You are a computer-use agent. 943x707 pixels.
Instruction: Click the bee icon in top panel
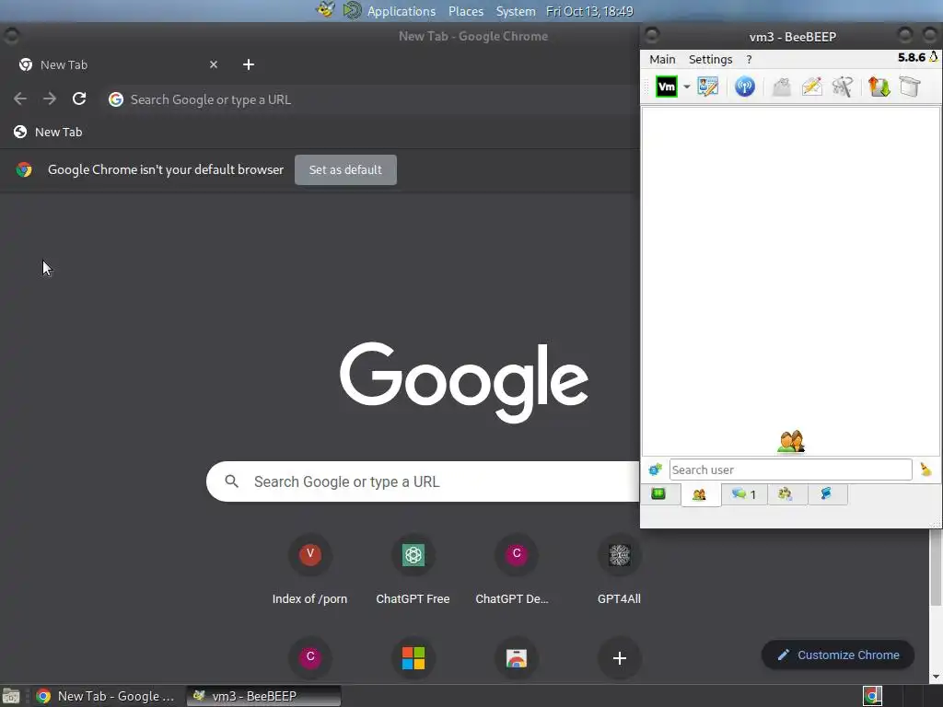(x=325, y=9)
